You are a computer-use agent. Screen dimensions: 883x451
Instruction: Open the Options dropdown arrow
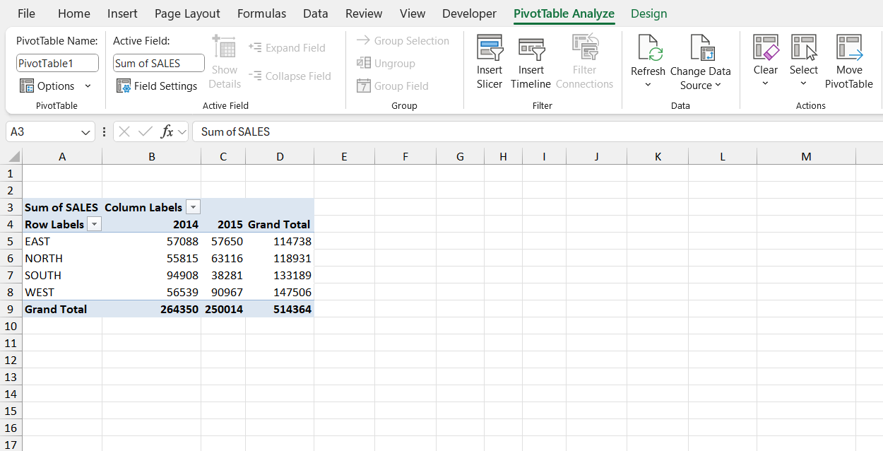88,86
